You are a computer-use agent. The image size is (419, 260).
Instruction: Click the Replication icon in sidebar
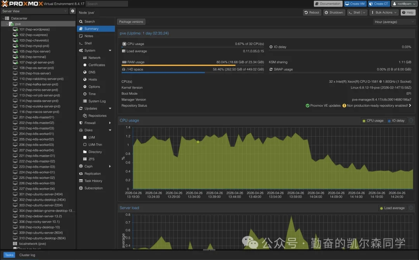[81, 174]
